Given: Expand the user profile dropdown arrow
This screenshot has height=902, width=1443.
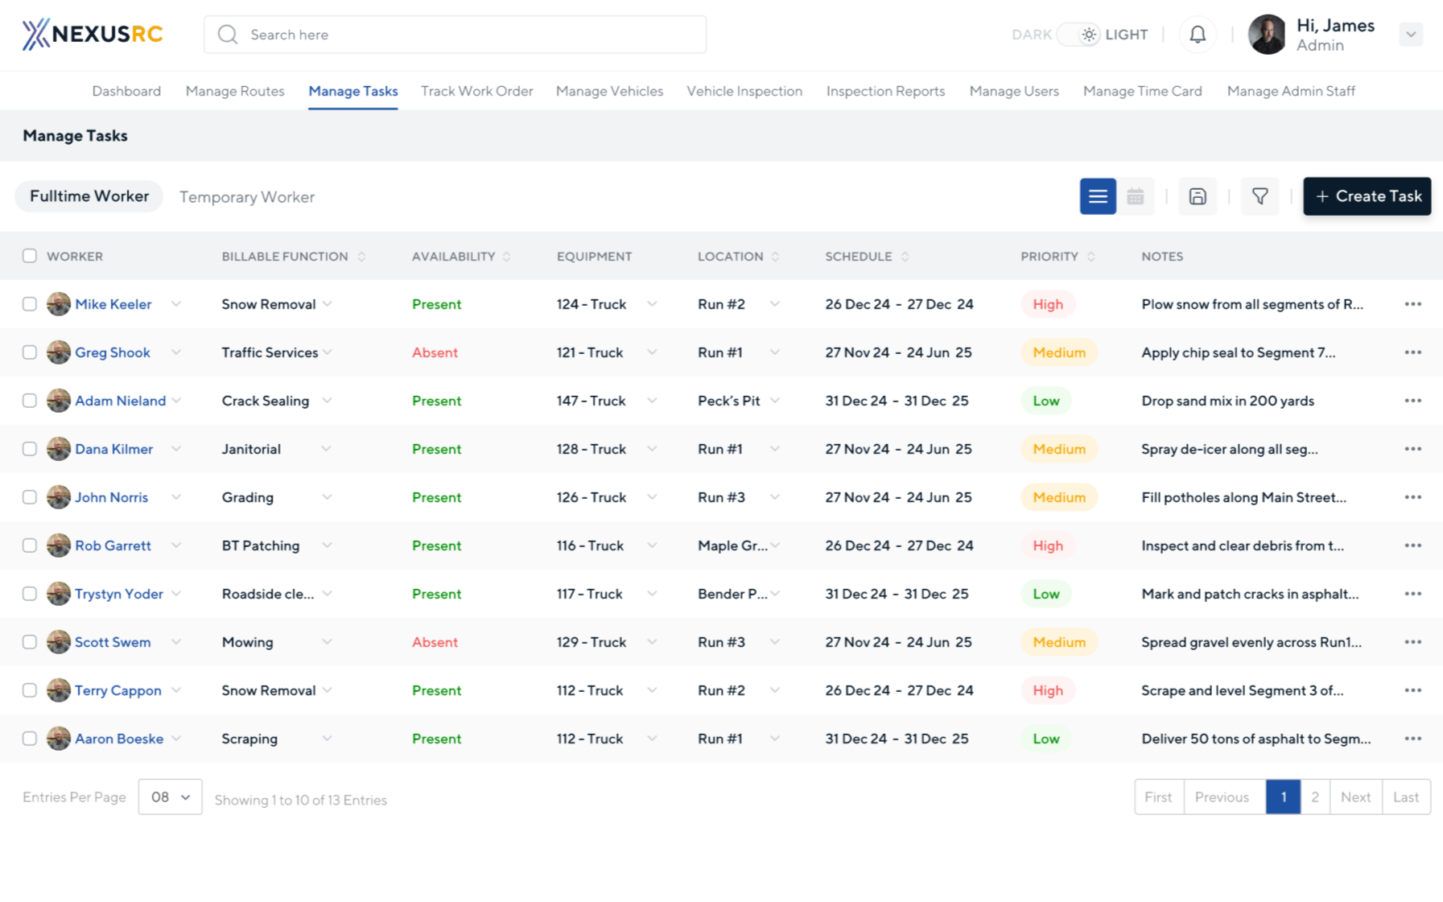Looking at the screenshot, I should (x=1410, y=35).
